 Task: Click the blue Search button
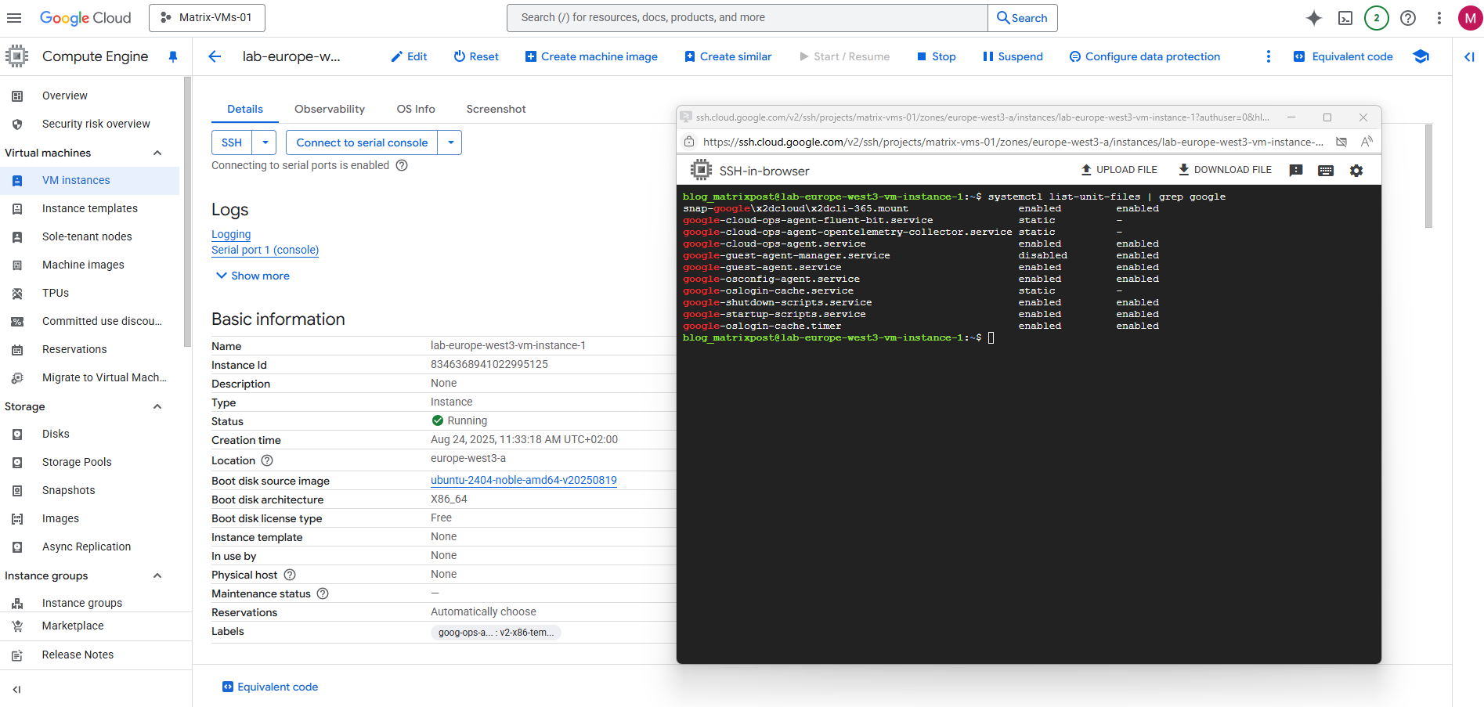point(1023,17)
